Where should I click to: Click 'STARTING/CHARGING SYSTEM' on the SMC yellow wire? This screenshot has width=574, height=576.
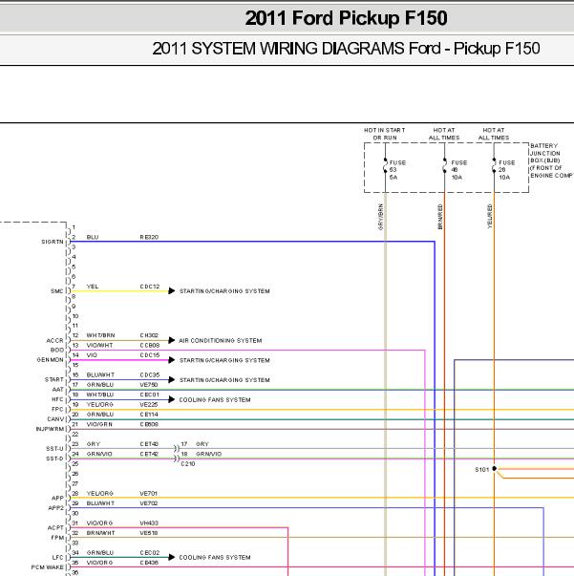click(224, 291)
